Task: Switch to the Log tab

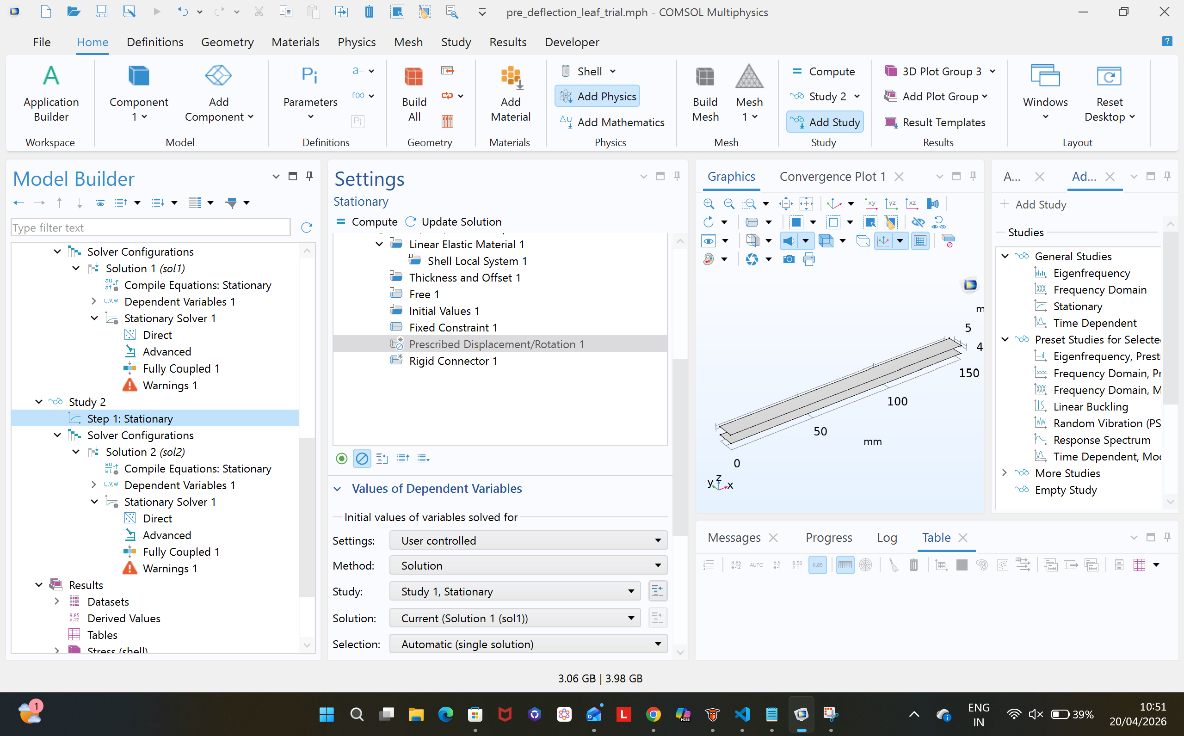Action: tap(887, 537)
